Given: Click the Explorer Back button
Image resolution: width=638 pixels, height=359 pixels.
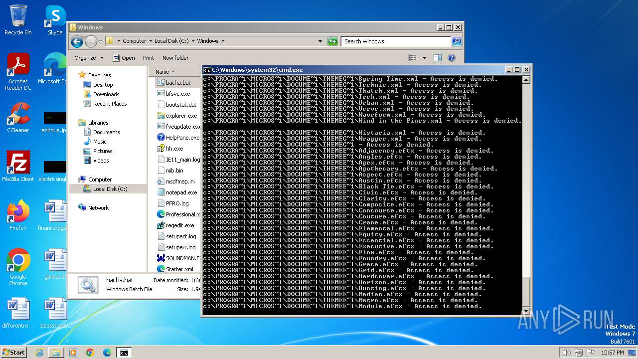Looking at the screenshot, I should [x=77, y=41].
